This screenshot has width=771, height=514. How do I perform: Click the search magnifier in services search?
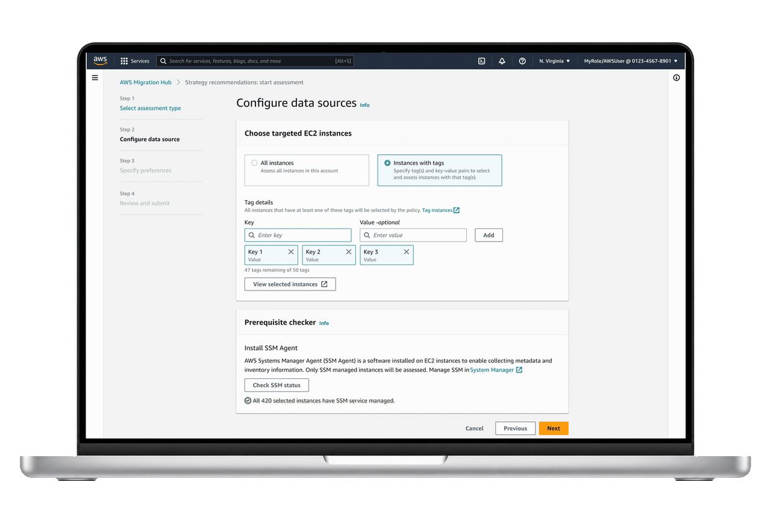163,61
